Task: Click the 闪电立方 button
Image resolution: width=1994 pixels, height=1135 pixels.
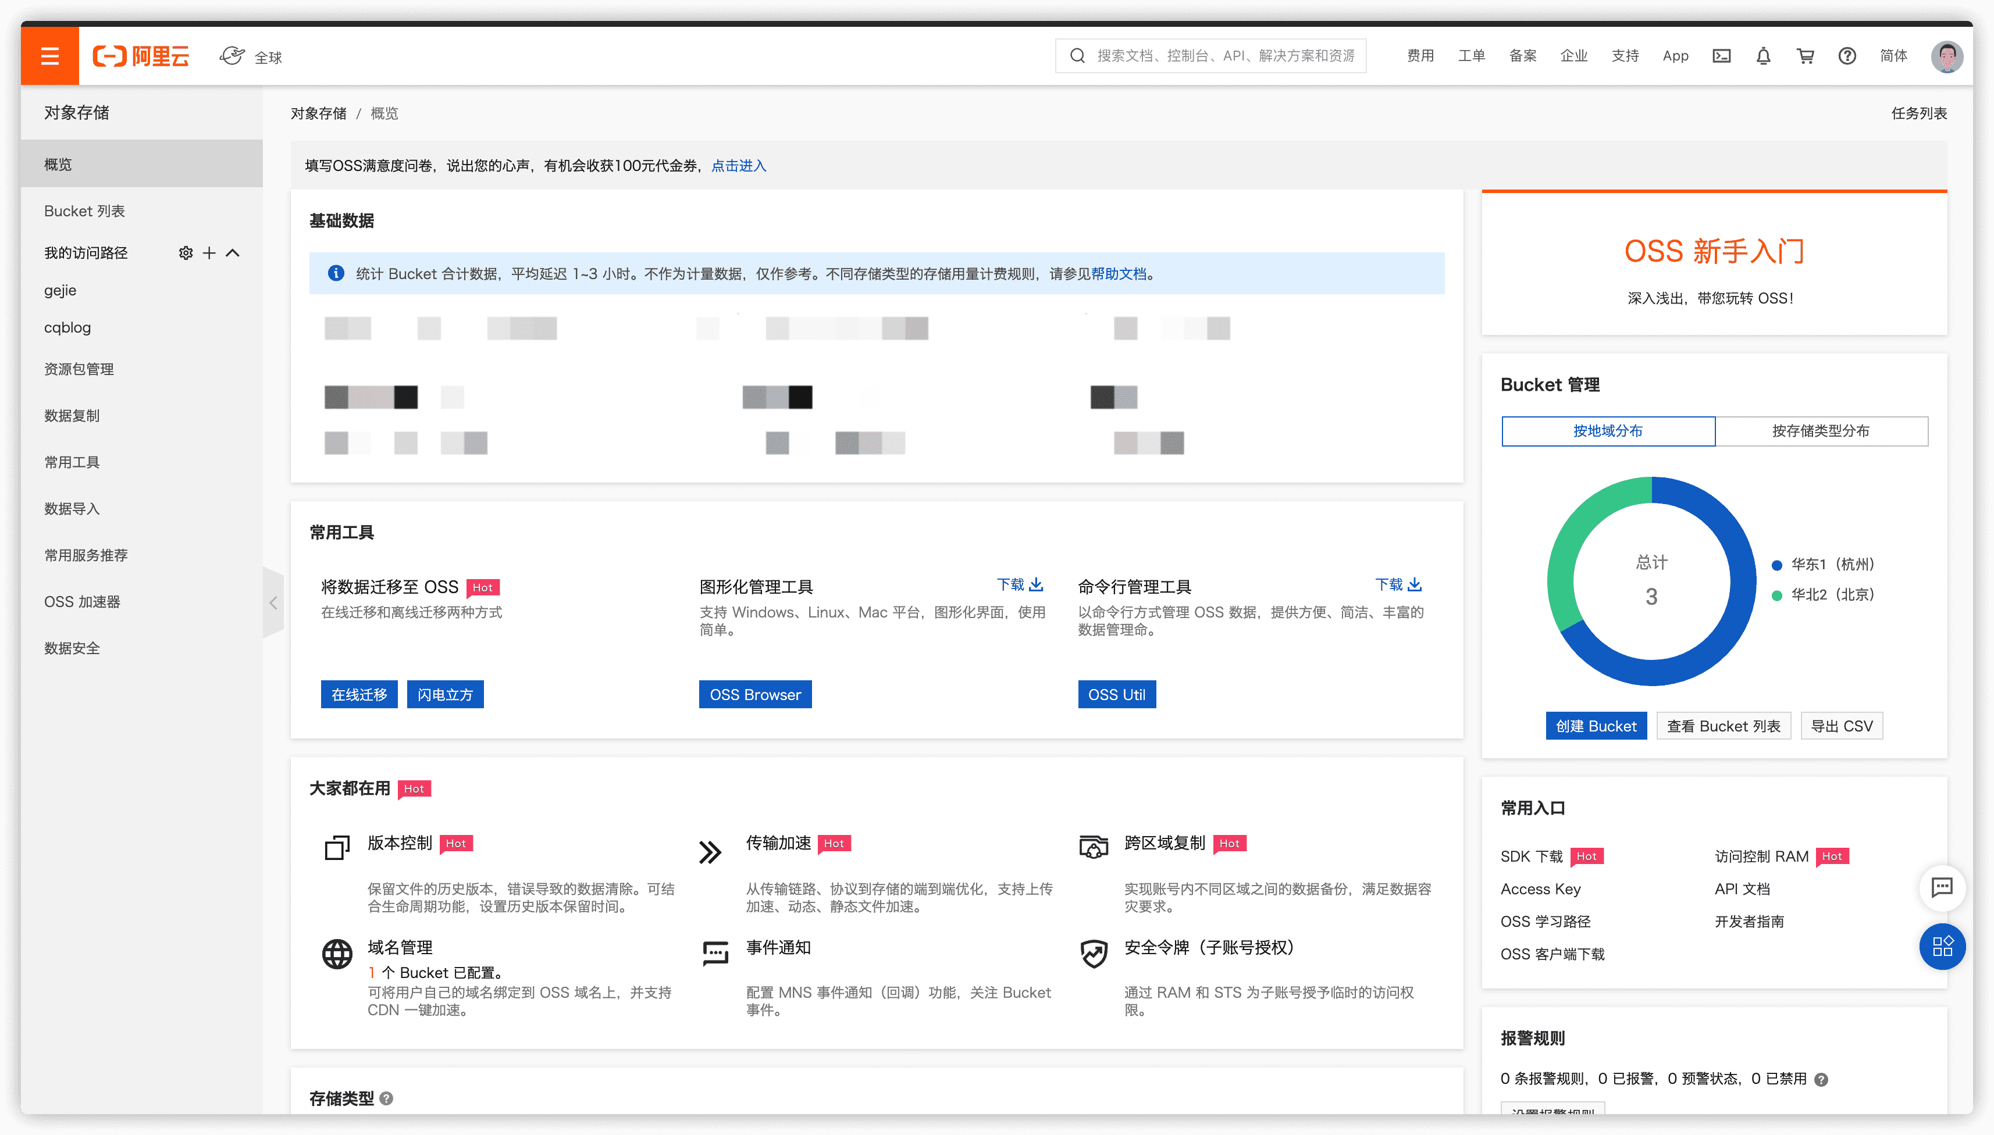Action: tap(444, 695)
